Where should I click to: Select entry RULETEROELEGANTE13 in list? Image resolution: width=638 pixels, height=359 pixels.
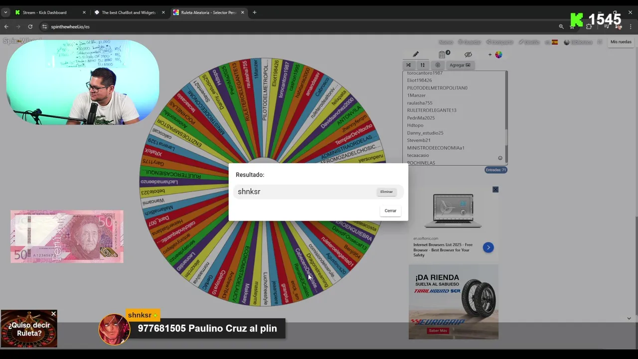432,110
